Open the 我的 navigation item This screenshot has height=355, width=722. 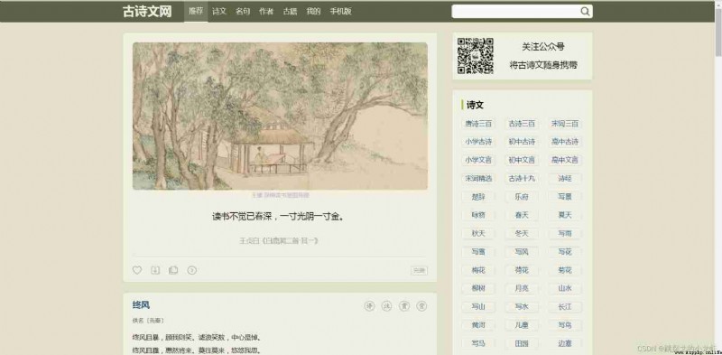tap(313, 12)
